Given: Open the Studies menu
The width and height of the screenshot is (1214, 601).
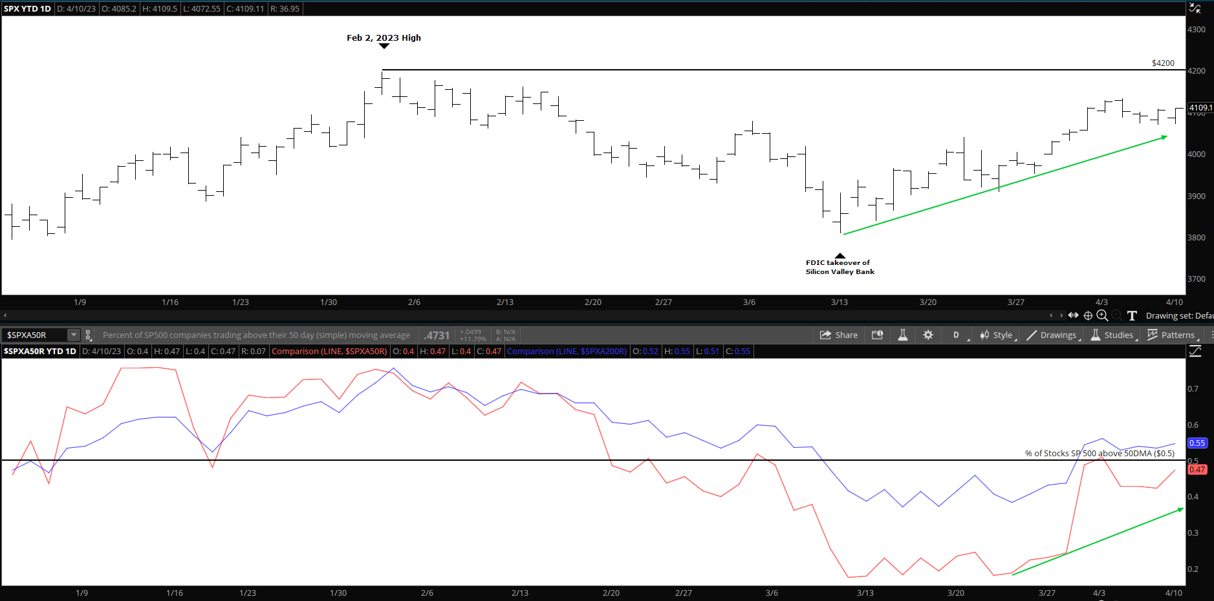Looking at the screenshot, I should click(1113, 335).
